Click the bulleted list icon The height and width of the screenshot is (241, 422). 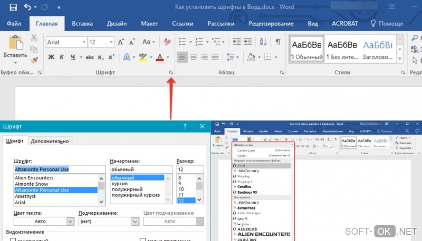click(182, 42)
